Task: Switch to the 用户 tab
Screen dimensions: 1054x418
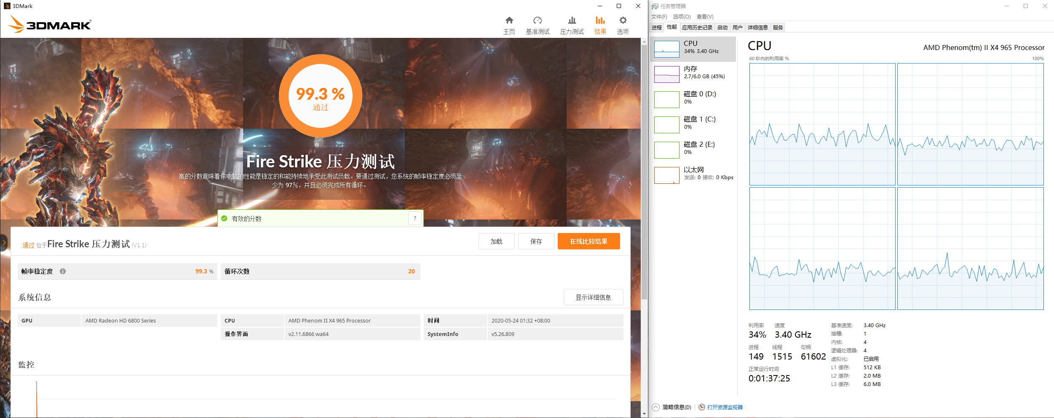Action: [738, 28]
